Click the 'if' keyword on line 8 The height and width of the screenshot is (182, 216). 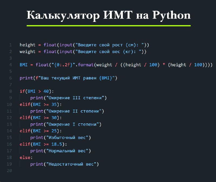tap(22, 91)
